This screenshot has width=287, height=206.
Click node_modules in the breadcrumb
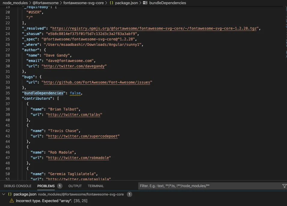coord(15,3)
